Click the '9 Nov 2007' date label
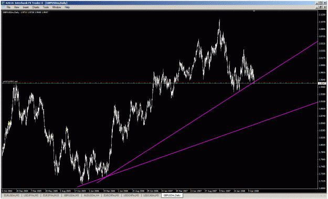This screenshot has height=199, width=328. point(225,191)
